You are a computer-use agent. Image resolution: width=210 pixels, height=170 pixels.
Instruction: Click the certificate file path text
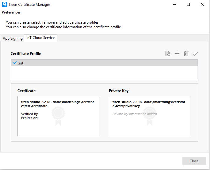pyautogui.click(x=58, y=104)
